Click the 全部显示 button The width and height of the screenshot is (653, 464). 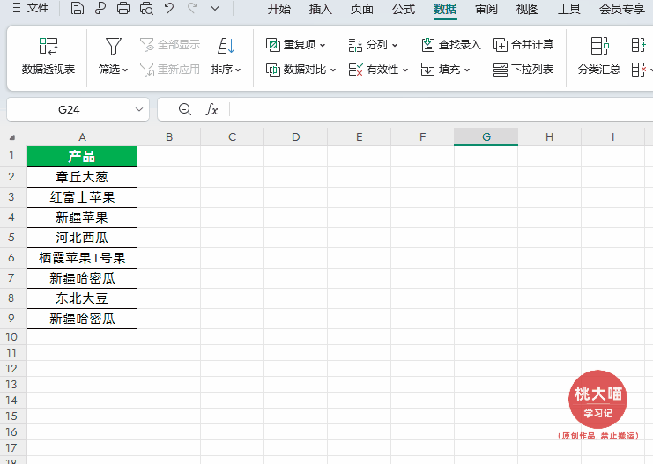click(170, 45)
